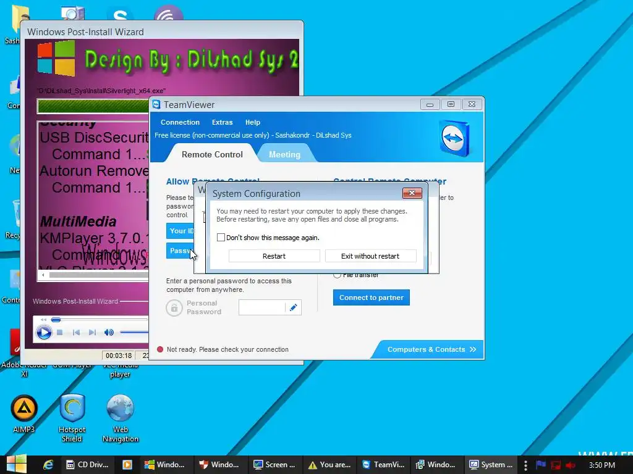Click the Windows Start button

point(16,464)
